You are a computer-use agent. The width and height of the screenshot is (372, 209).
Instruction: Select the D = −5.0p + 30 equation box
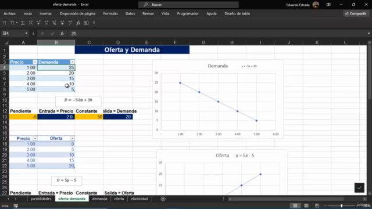pos(78,101)
